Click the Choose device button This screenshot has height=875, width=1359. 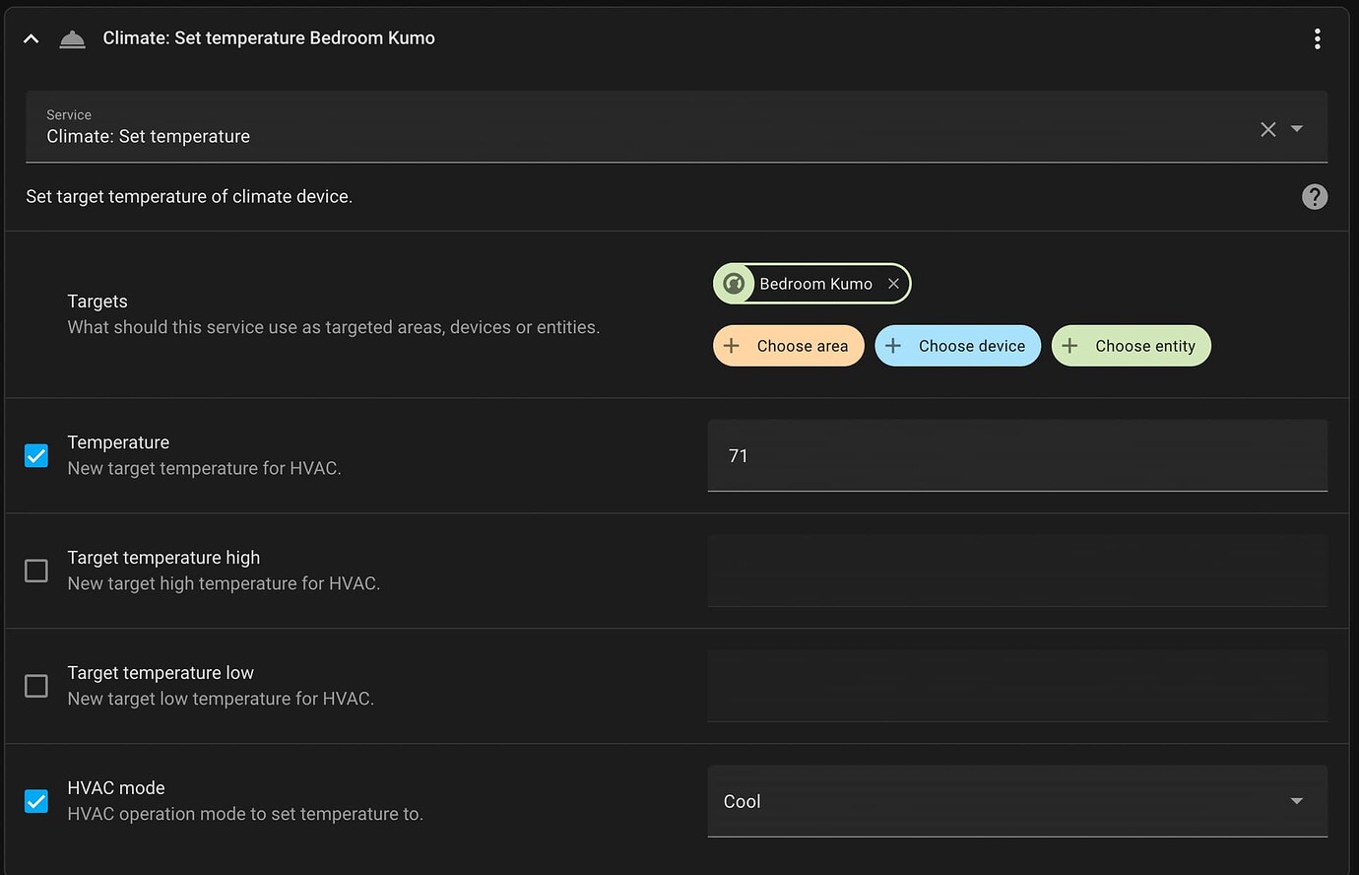pos(957,346)
